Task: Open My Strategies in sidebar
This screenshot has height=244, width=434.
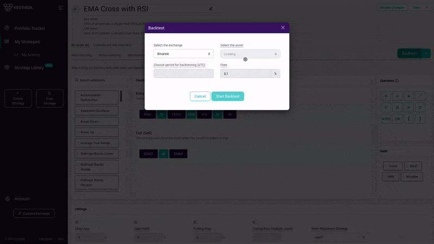Action: pos(27,42)
